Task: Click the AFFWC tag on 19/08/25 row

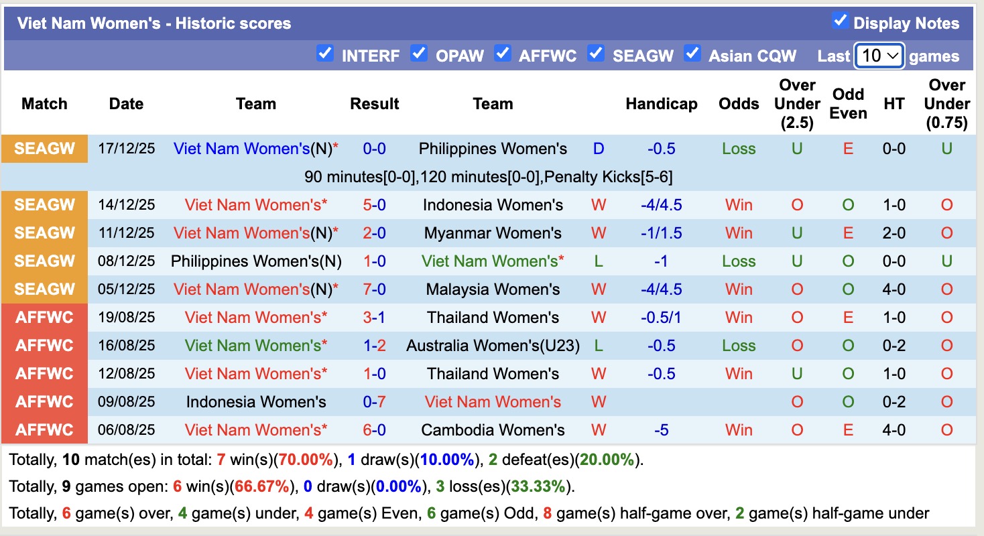Action: click(44, 318)
